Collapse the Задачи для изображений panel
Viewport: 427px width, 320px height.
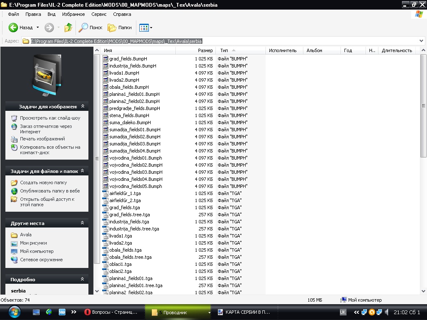pos(83,106)
